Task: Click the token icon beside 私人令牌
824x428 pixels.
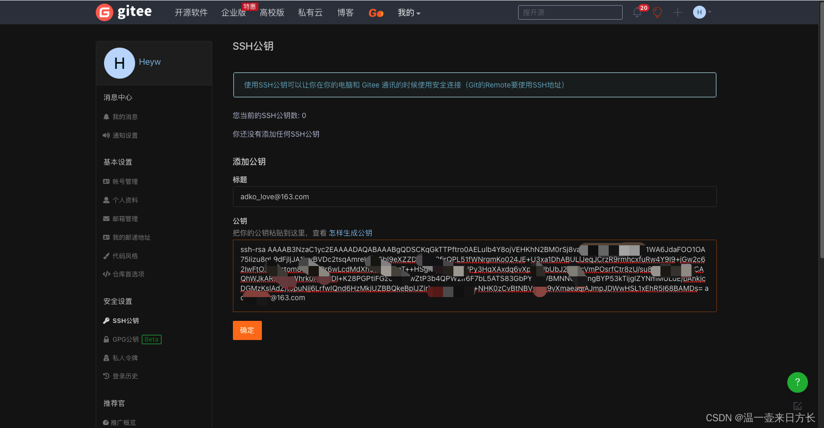Action: pyautogui.click(x=106, y=358)
